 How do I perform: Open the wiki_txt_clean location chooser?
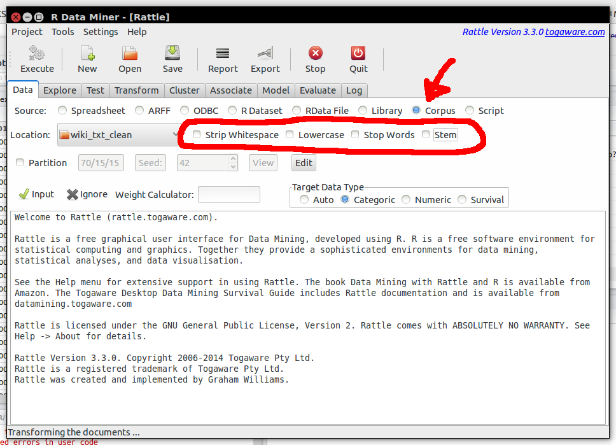click(118, 135)
